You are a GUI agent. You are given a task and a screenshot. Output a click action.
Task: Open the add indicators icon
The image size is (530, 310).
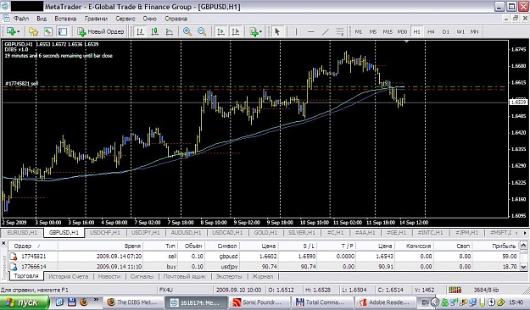(254, 31)
